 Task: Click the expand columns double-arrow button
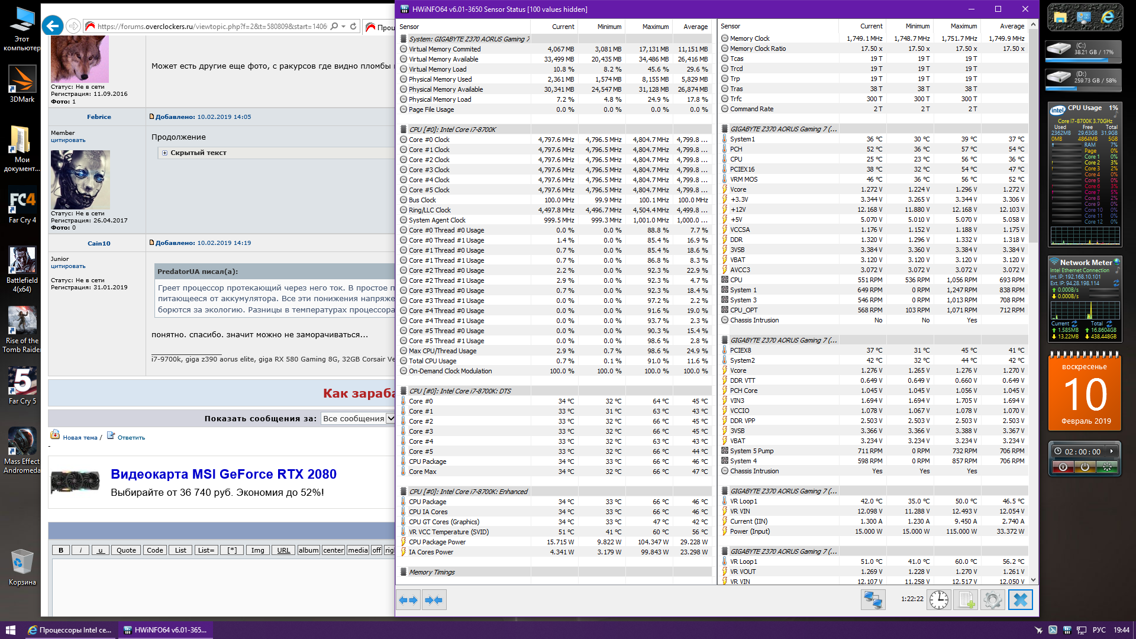click(408, 600)
